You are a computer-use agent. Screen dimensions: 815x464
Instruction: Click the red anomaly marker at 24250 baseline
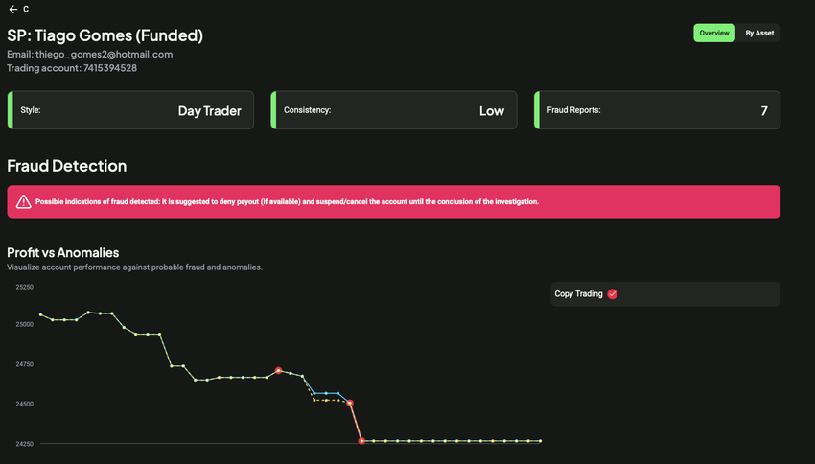(x=361, y=441)
